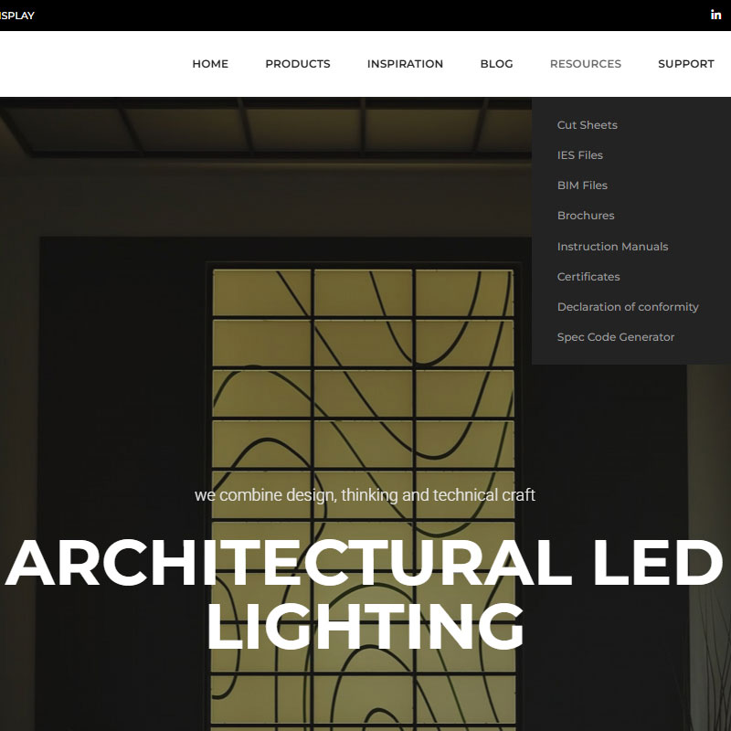Image resolution: width=731 pixels, height=731 pixels.
Task: Visit the BLOG section
Action: [x=496, y=64]
